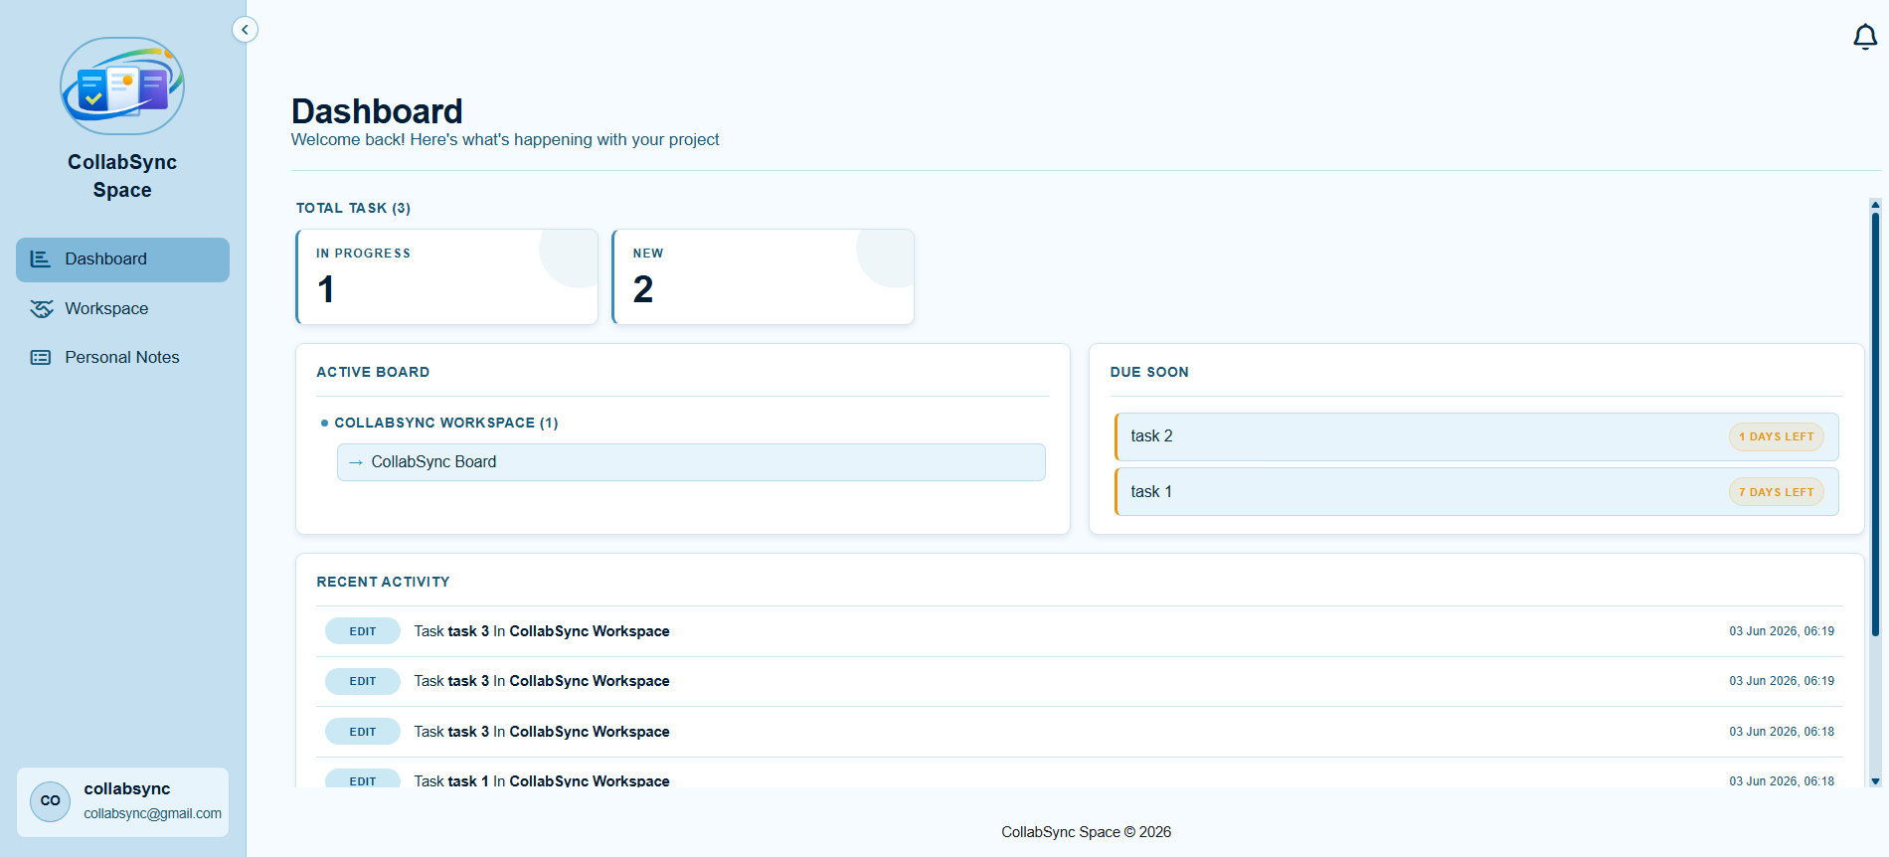Click the CollabSync Space logo
Viewport: 1889px width, 857px height.
122,86
